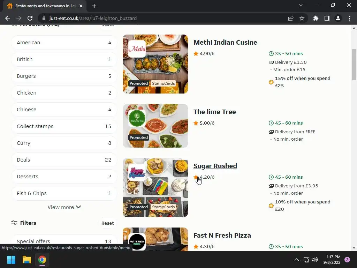The height and width of the screenshot is (268, 357).
Task: Click the StampCards badge on Methi photo
Action: tap(163, 83)
